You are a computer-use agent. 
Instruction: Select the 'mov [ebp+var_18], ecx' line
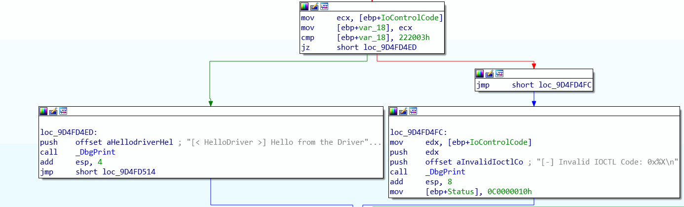click(x=356, y=28)
